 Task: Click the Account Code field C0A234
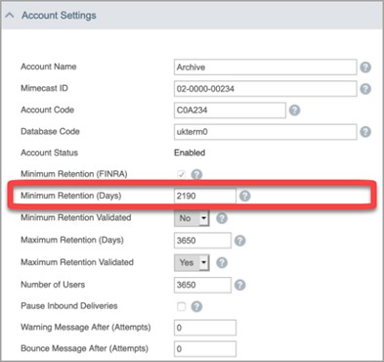pos(230,111)
